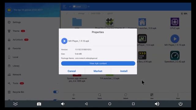Open Theme in the sidebar
The width and height of the screenshot is (196, 110).
(x=16, y=31)
